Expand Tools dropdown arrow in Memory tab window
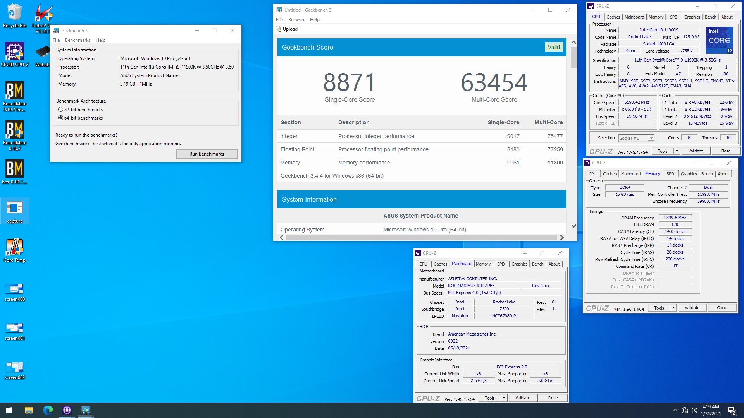 point(673,308)
